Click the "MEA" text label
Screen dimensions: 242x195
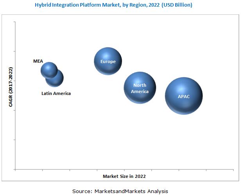38,61
